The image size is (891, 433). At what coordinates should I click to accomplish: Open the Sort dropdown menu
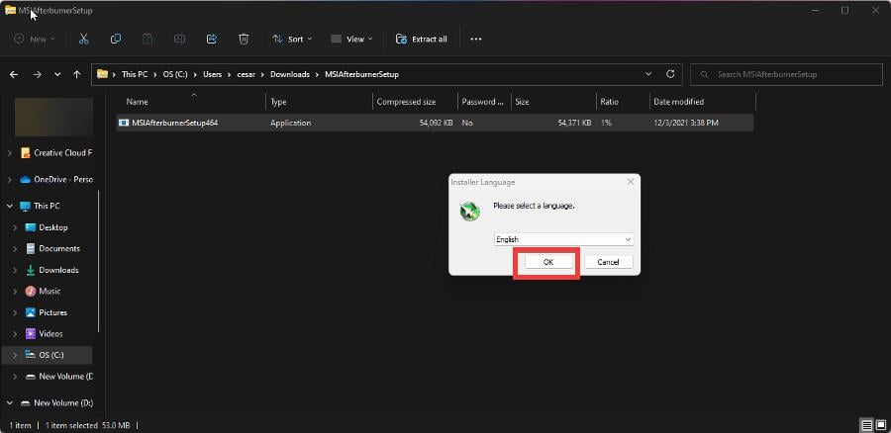292,40
